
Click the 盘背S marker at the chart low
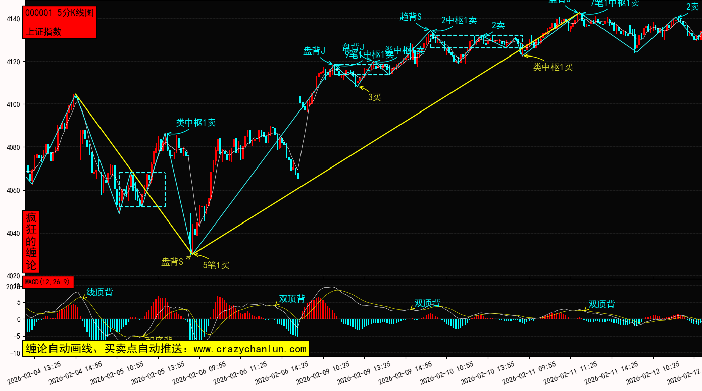[172, 262]
